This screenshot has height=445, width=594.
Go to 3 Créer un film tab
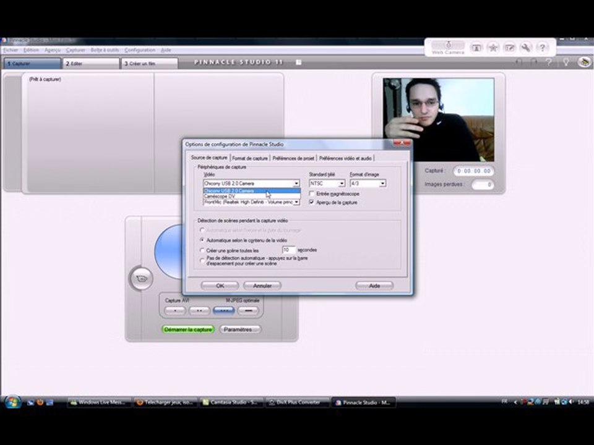coord(150,63)
